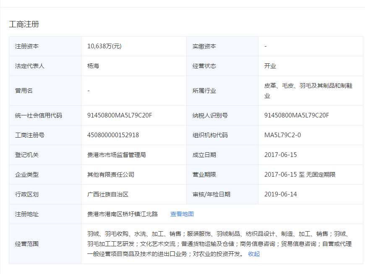Click the 注册地址 label cell
365x274 pixels.
[x=45, y=214]
